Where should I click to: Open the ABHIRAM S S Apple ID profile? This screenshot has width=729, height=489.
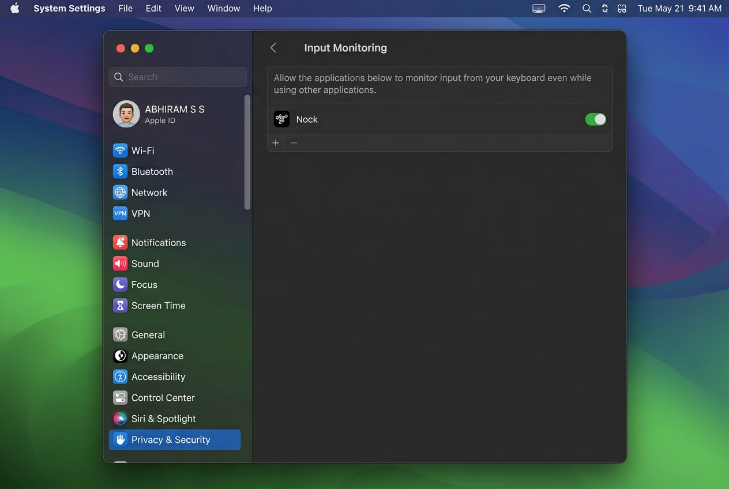coord(174,114)
